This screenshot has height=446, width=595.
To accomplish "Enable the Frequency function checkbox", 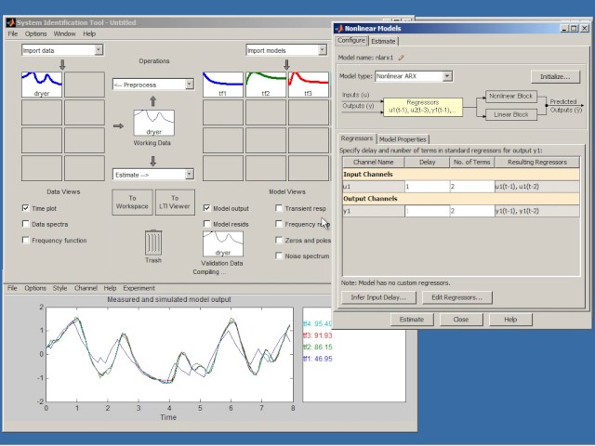I will (25, 240).
